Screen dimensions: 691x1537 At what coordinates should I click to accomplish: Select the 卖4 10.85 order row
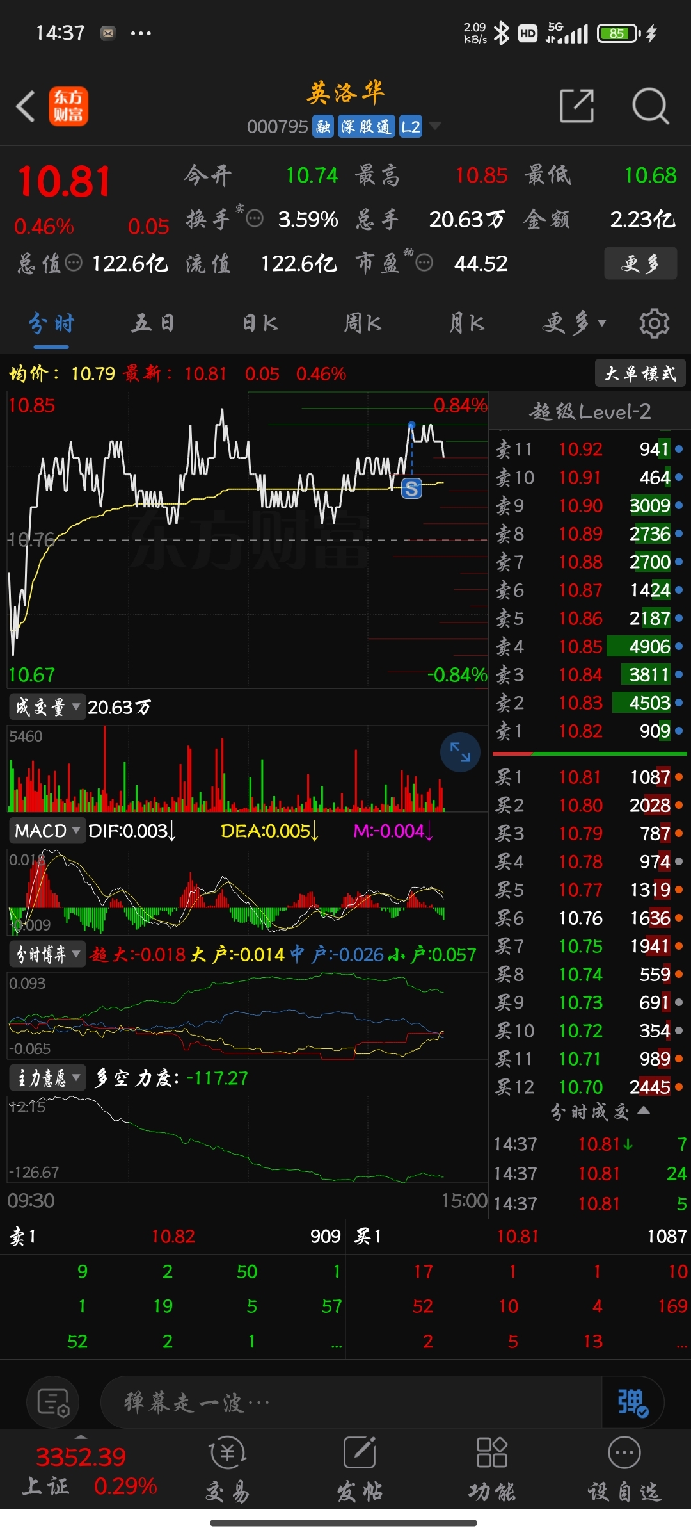(x=589, y=646)
